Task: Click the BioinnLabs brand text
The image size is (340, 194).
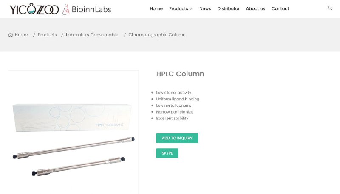Action: click(x=91, y=9)
